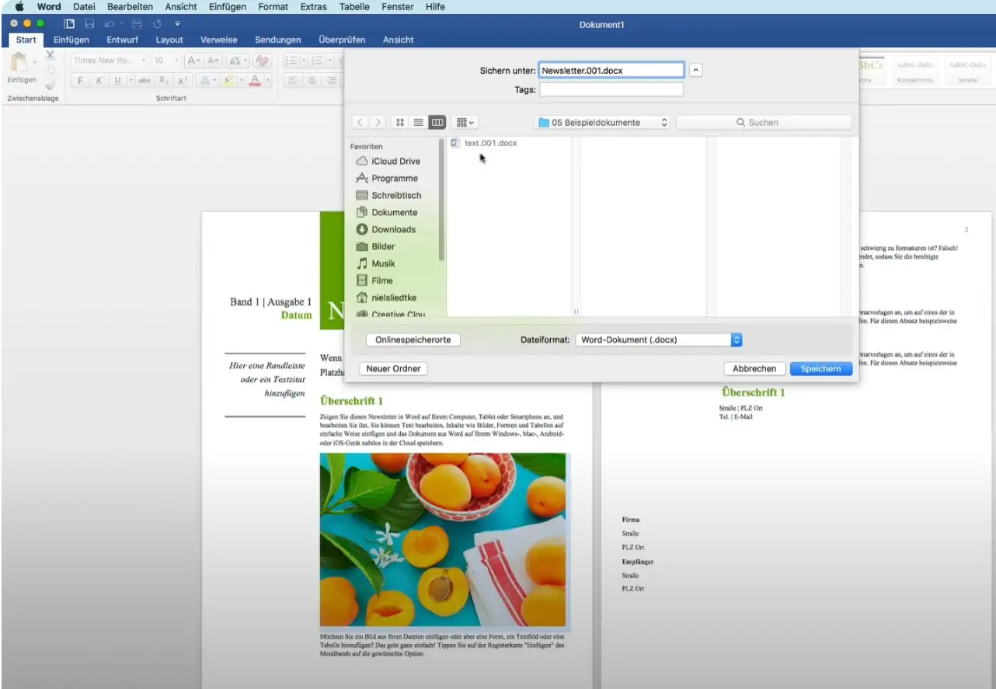Click the font color red A swatch
The height and width of the screenshot is (689, 996).
254,81
